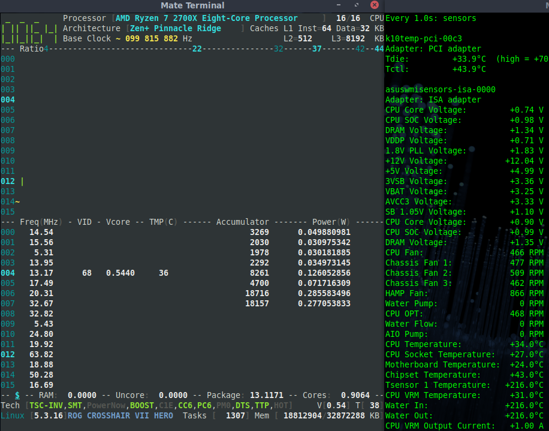The height and width of the screenshot is (431, 549).
Task: Click the Vcore value 0.5440
Action: pos(120,273)
